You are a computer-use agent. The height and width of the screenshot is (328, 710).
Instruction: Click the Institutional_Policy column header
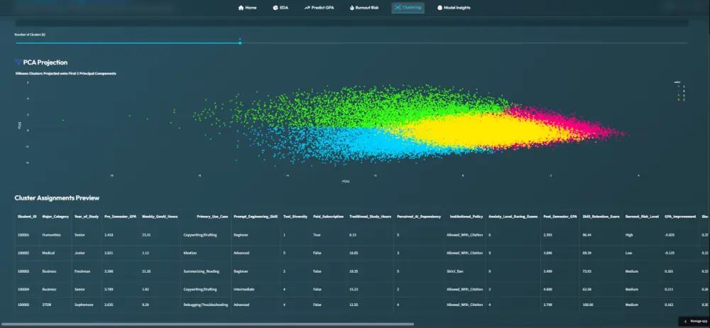pyautogui.click(x=466, y=217)
